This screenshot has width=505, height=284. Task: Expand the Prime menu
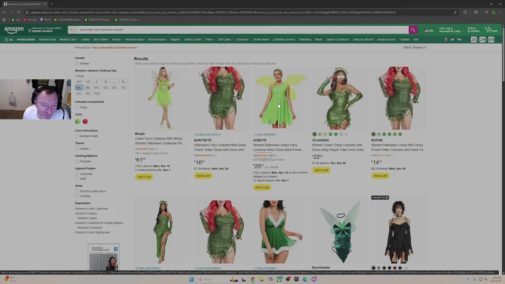click(210, 39)
